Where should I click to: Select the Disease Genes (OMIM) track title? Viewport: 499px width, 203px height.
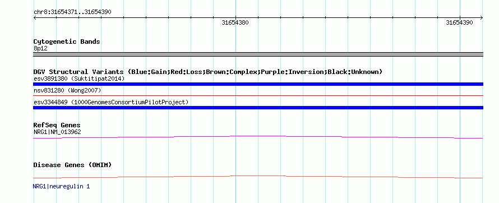tap(72, 165)
